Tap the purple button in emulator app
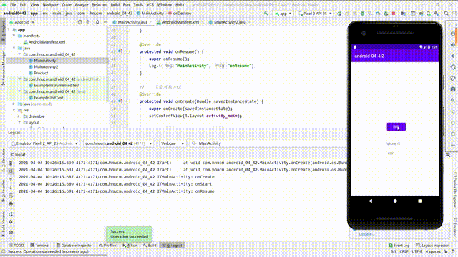The height and width of the screenshot is (257, 458). pyautogui.click(x=396, y=127)
